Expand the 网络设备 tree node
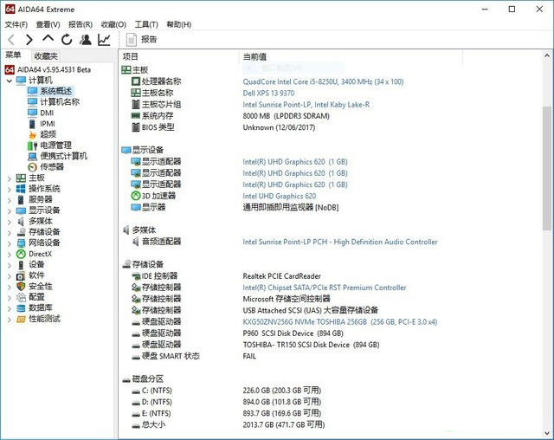The width and height of the screenshot is (554, 440). pyautogui.click(x=10, y=243)
